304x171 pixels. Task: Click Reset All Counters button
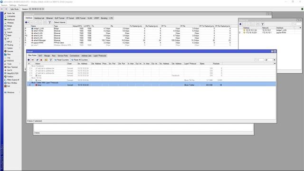79,60
